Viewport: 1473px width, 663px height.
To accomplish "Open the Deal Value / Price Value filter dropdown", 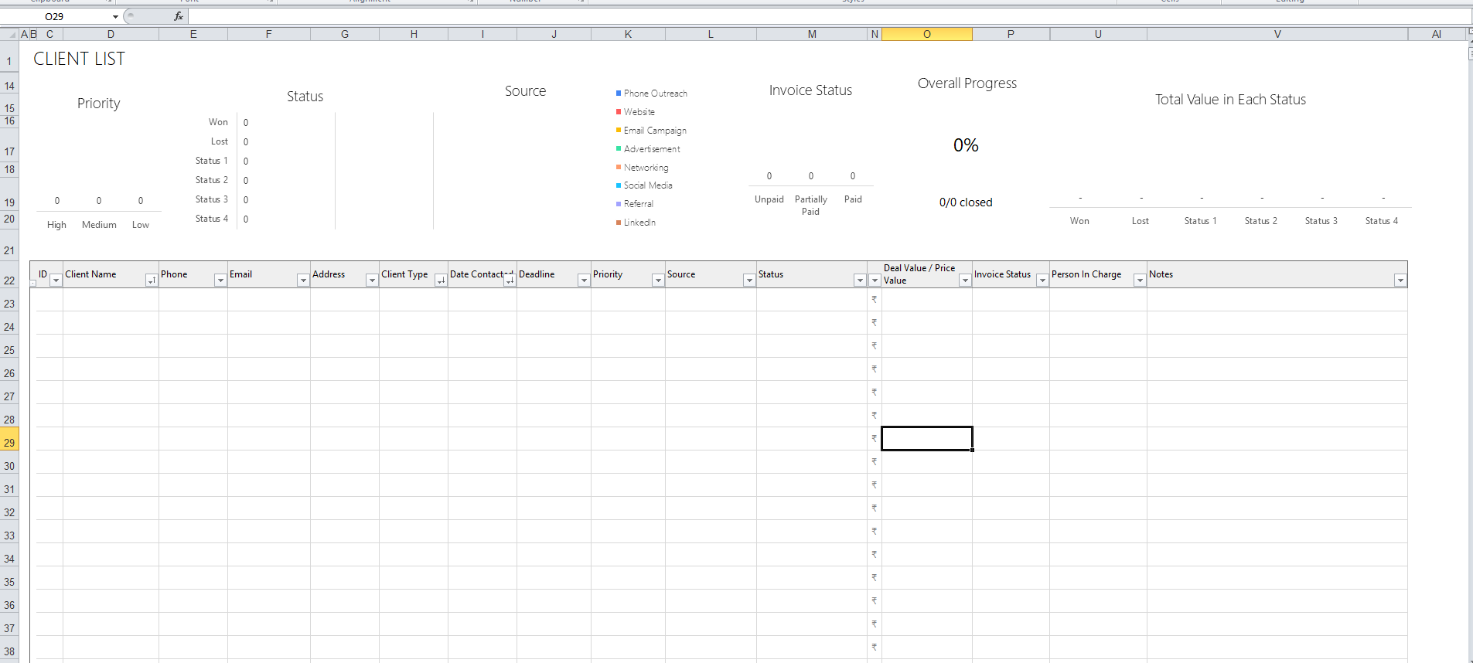I will pos(965,280).
